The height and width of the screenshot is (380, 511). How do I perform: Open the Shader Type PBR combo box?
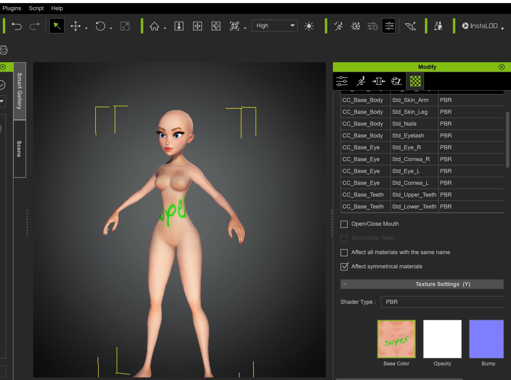(x=442, y=302)
